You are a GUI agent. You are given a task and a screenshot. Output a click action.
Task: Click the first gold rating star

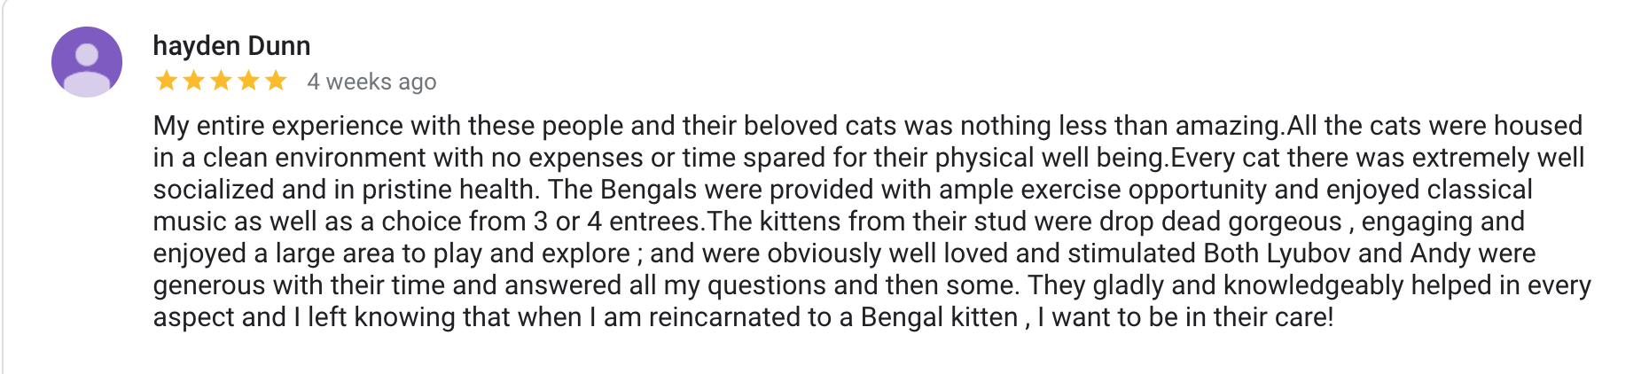tap(166, 81)
